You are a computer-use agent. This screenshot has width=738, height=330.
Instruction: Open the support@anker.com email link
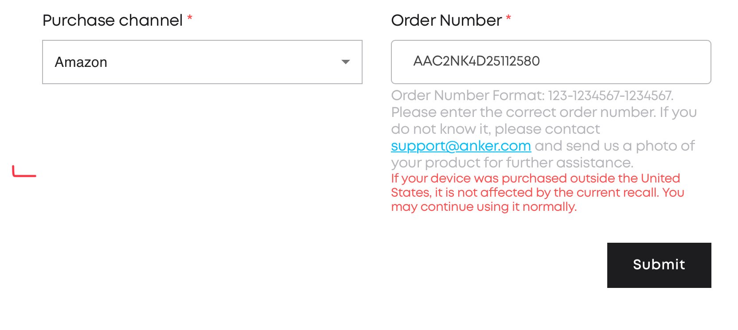point(461,146)
